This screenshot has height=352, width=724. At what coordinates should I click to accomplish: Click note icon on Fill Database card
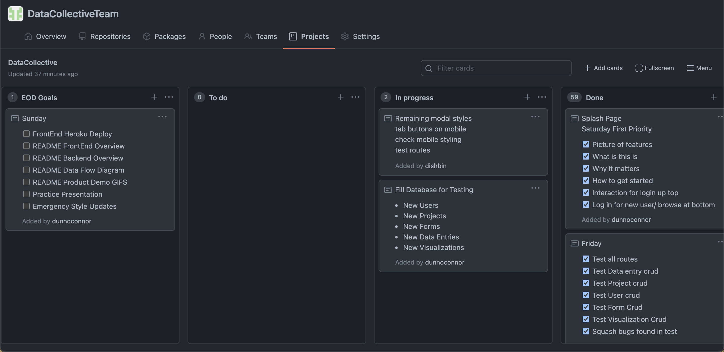pos(388,190)
